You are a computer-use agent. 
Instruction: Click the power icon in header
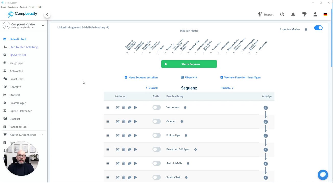click(x=282, y=14)
